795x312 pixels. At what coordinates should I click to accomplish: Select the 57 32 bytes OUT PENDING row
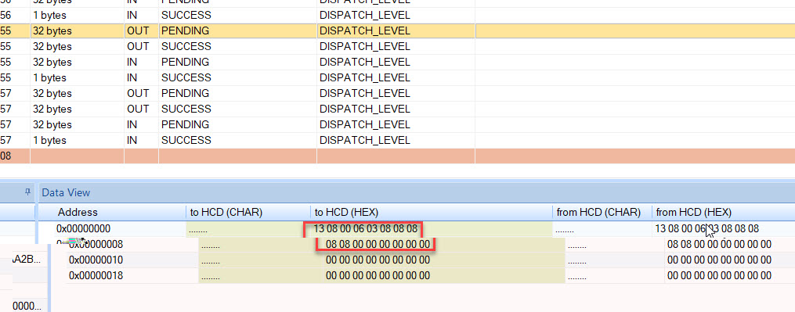pyautogui.click(x=398, y=94)
